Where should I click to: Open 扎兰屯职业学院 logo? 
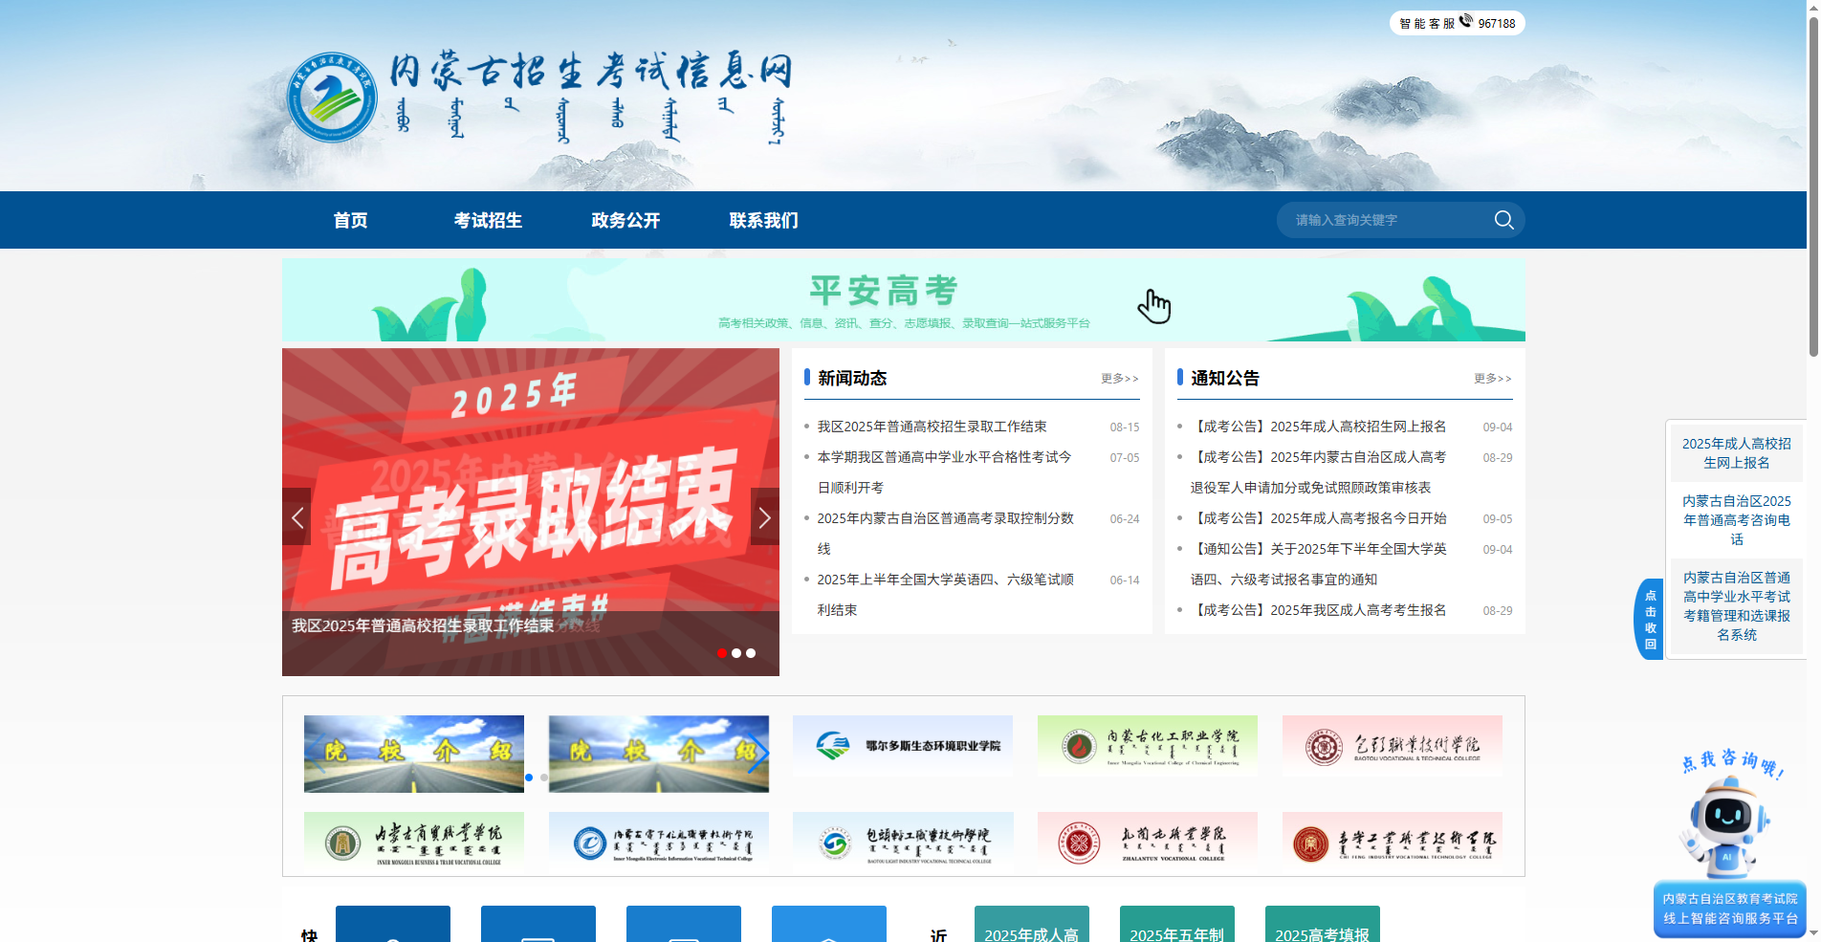click(x=1147, y=841)
